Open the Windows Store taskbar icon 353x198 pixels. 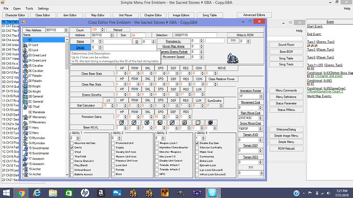tap(69, 193)
